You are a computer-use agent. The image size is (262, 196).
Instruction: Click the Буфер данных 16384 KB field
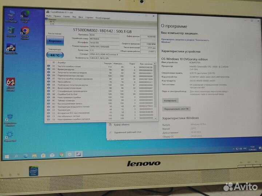pos(148,37)
